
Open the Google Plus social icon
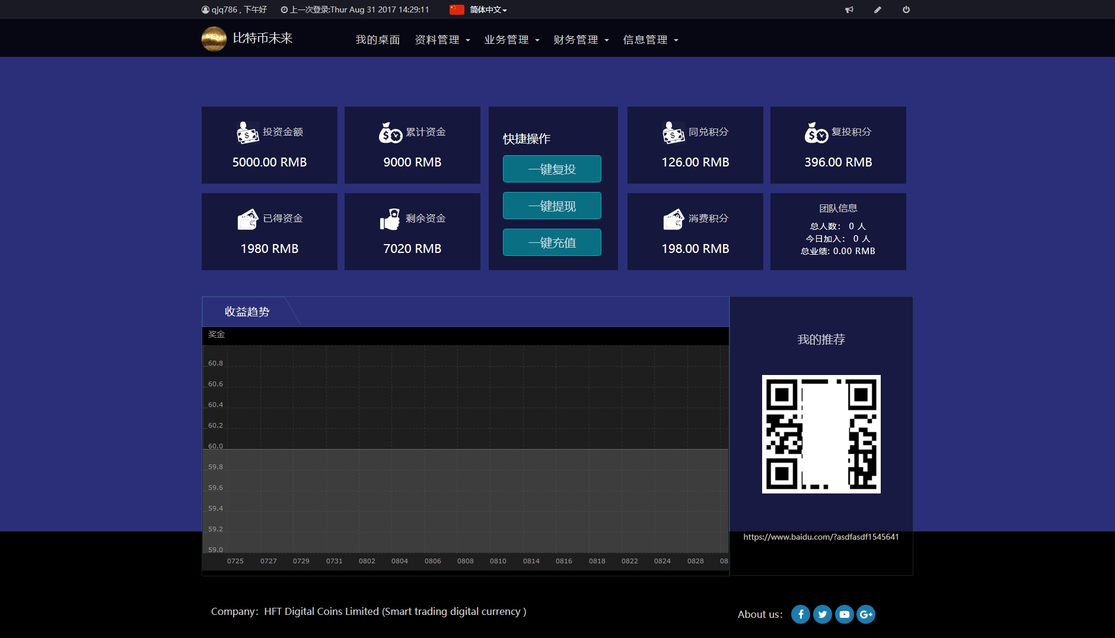[866, 614]
